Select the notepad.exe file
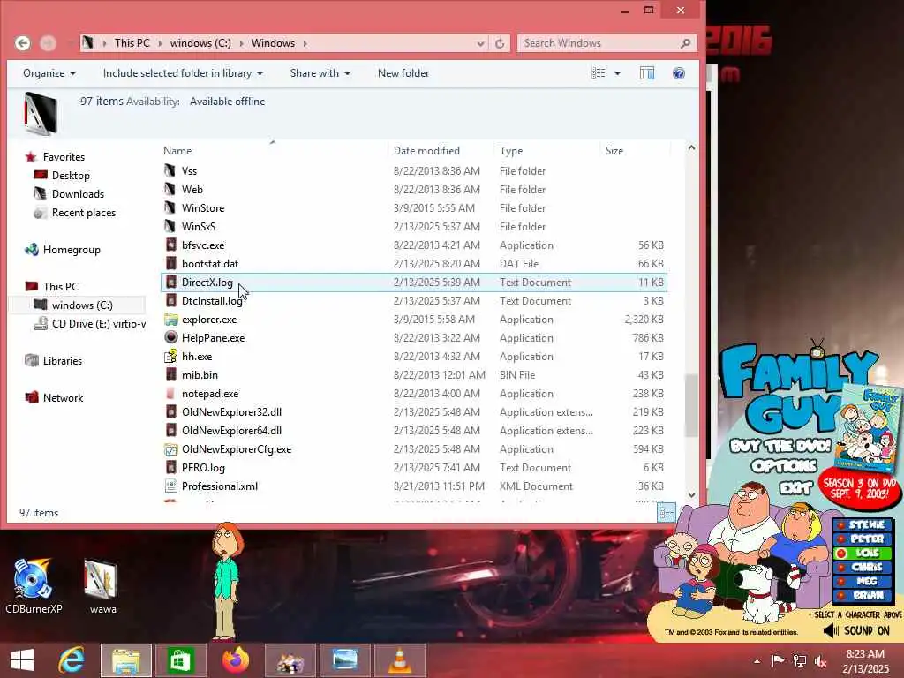 [x=210, y=394]
